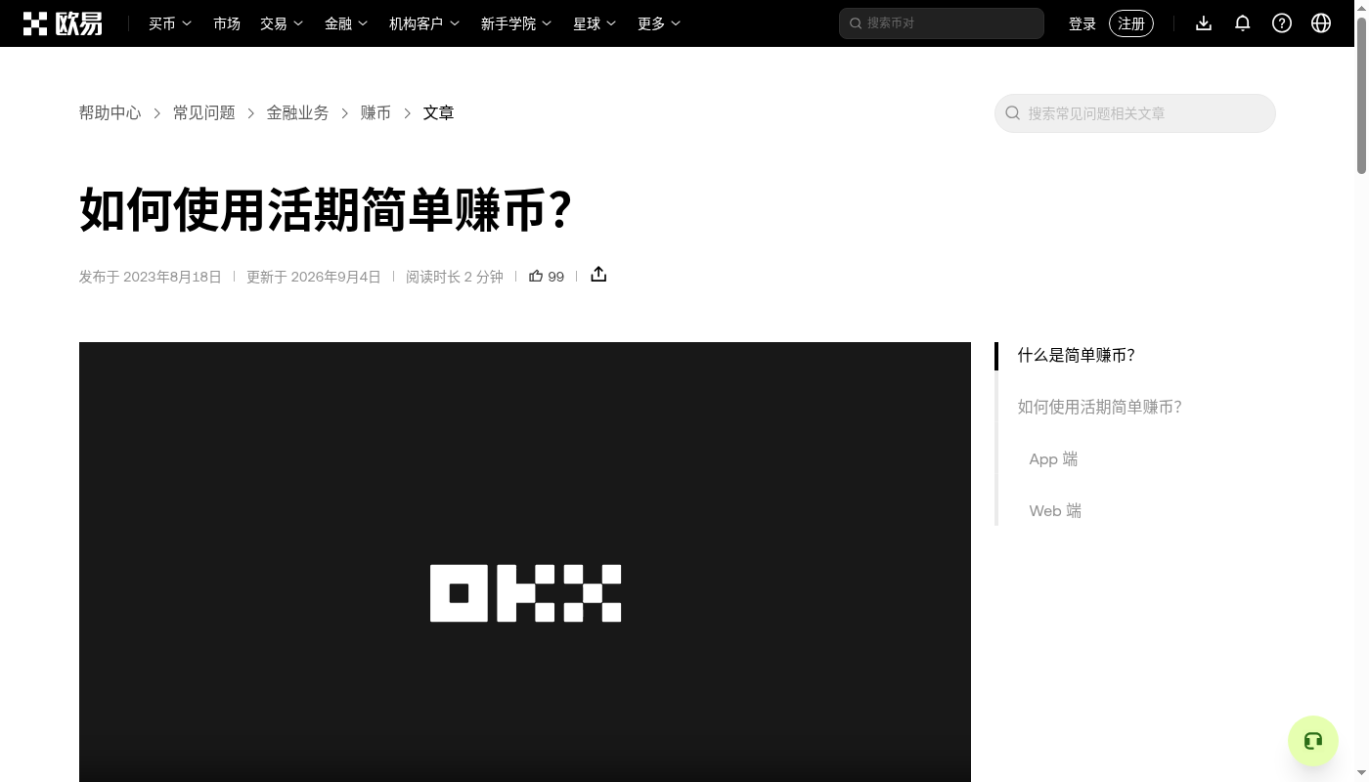Expand the 交易 dropdown menu
This screenshot has width=1369, height=782.
[x=282, y=23]
